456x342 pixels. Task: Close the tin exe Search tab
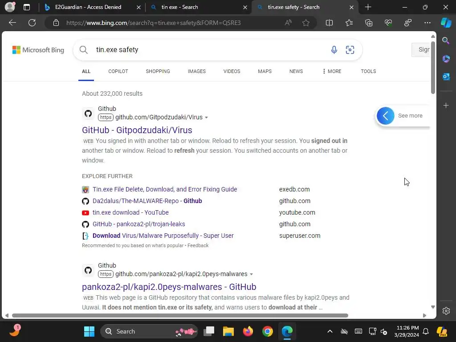tap(245, 7)
